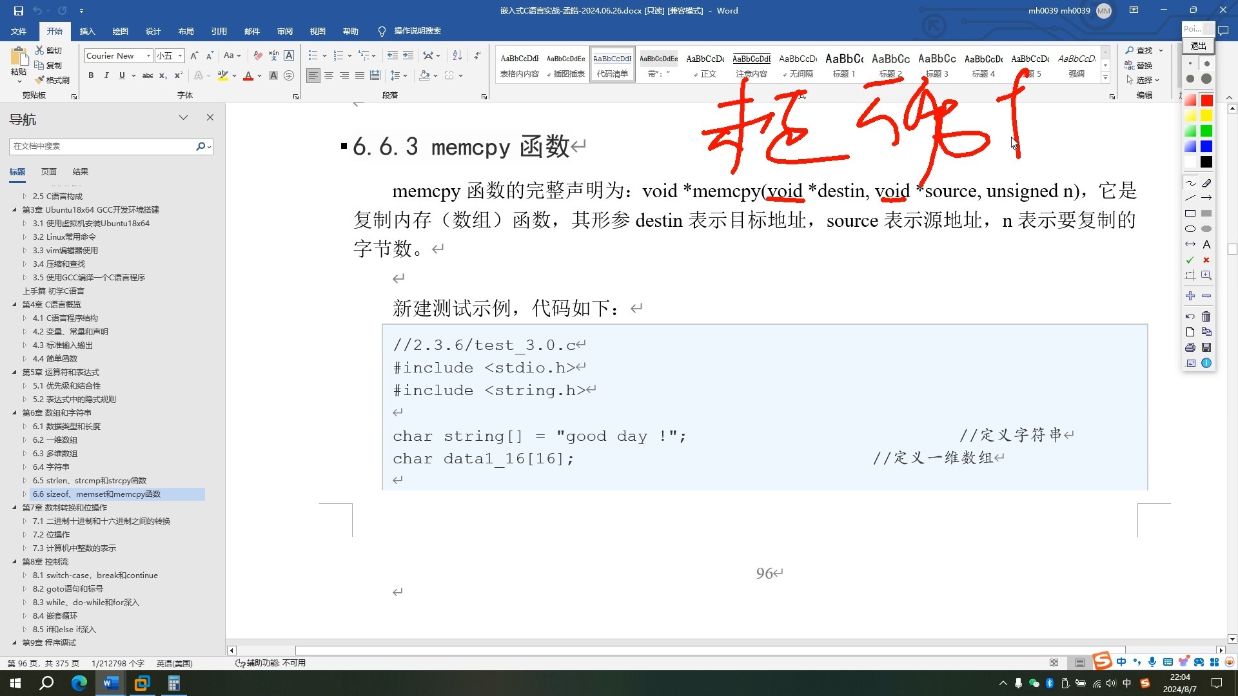Click the Format Painter (格式刷) icon

click(x=53, y=80)
